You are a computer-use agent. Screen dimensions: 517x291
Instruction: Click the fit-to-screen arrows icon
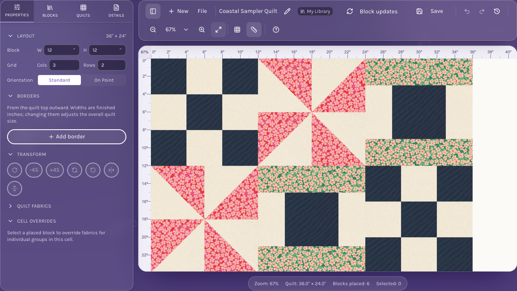point(218,30)
